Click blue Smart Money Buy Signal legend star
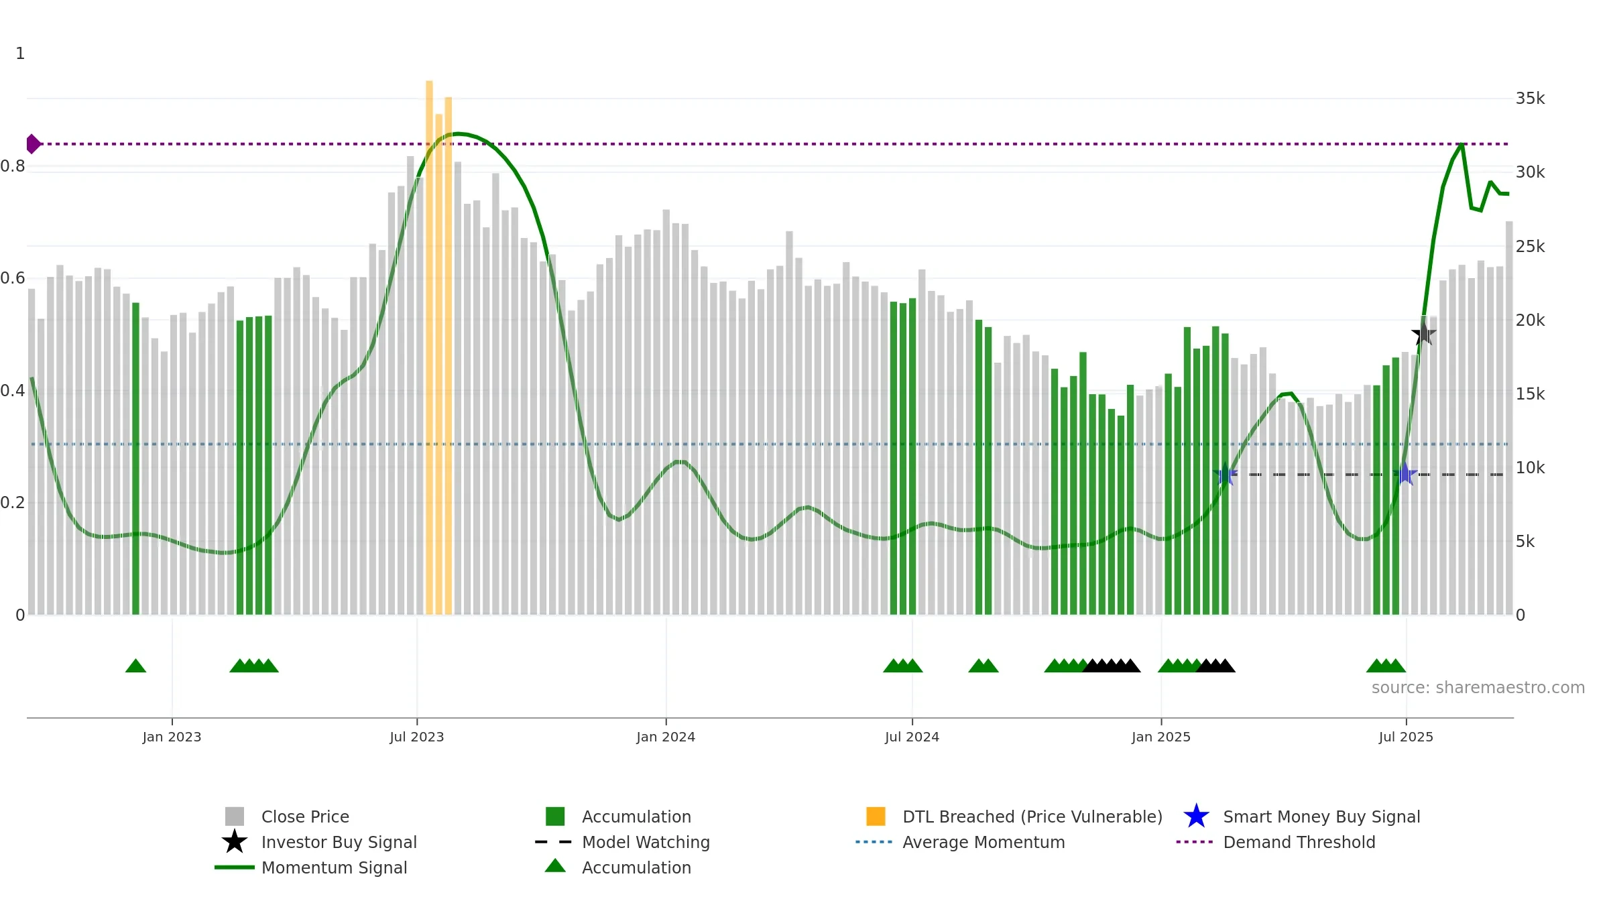Viewport: 1609px width, 905px height. [x=1196, y=816]
